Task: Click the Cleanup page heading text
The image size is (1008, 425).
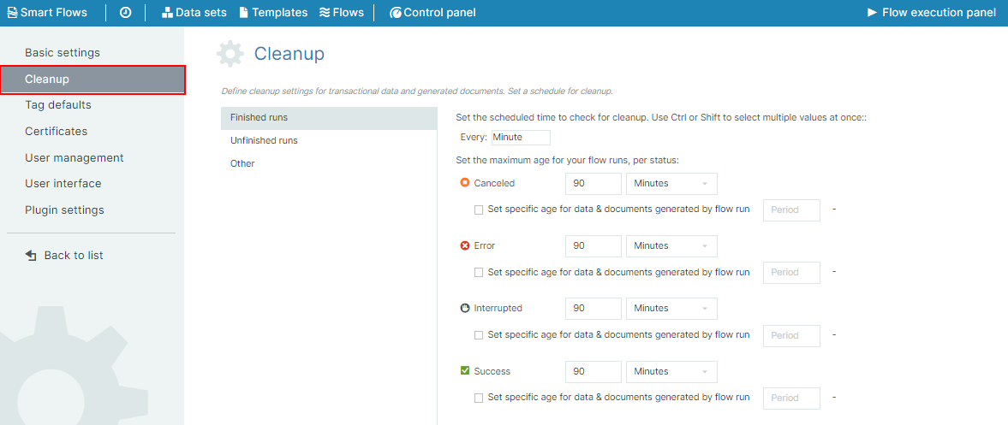Action: coord(289,54)
